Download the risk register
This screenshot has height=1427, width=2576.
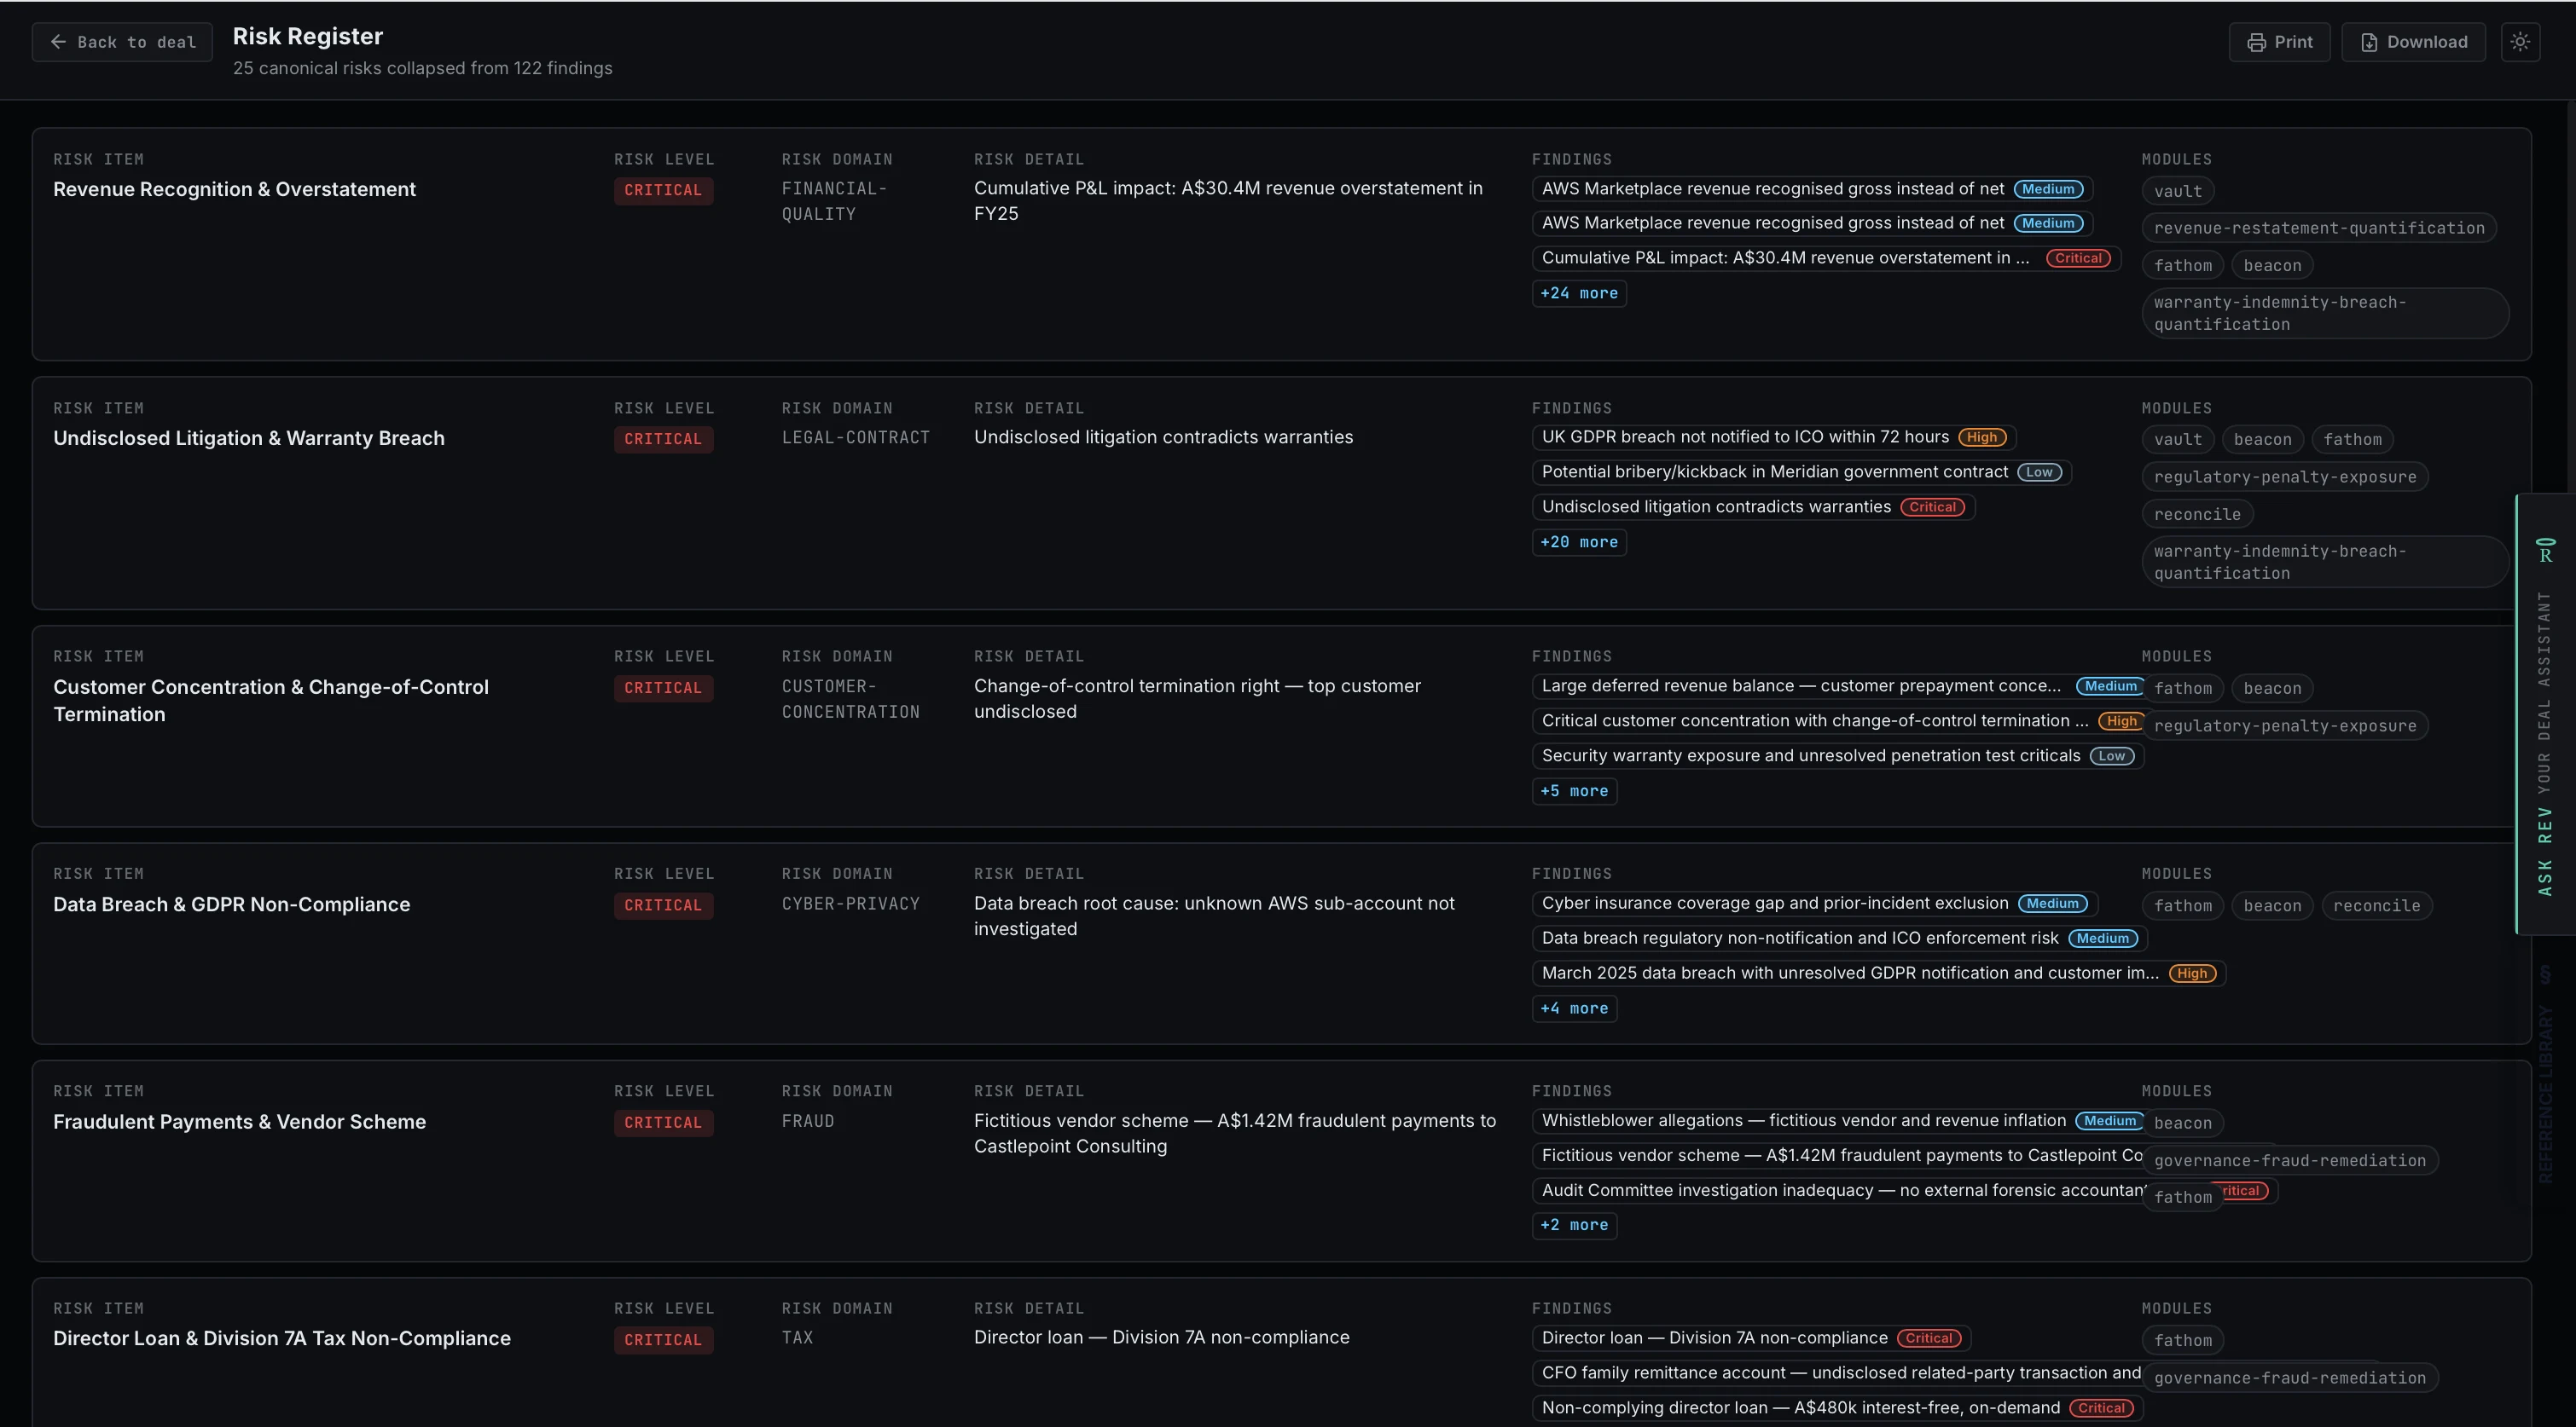[2413, 42]
